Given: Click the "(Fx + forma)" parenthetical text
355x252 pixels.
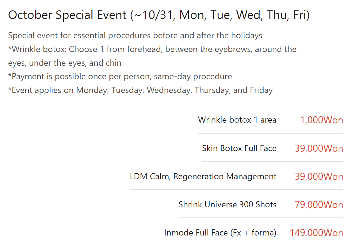Looking at the screenshot, I should pos(253,233).
